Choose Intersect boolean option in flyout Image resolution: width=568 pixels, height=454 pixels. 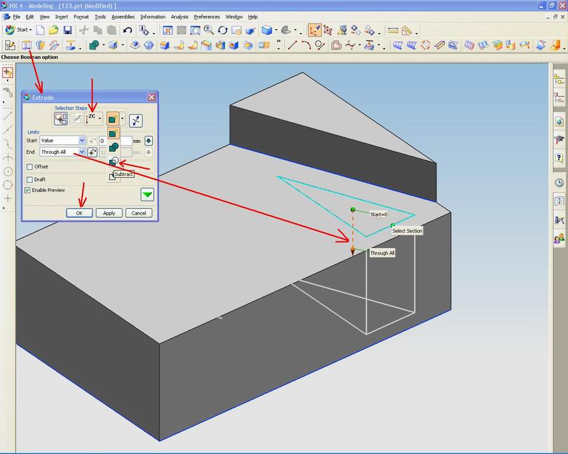pos(113,175)
